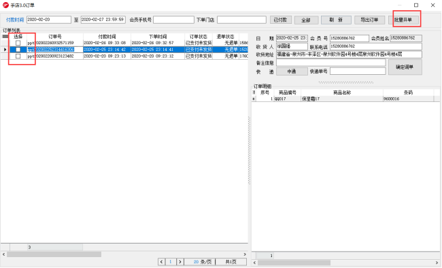The height and width of the screenshot is (268, 442).
Task: Check the highlighted second order checkbox
Action: click(18, 50)
